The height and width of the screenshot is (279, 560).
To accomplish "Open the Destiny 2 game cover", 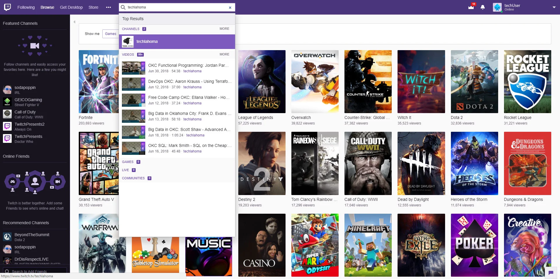I will pos(262,163).
